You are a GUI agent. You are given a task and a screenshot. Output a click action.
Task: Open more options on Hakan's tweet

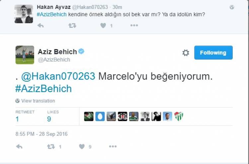point(134,26)
